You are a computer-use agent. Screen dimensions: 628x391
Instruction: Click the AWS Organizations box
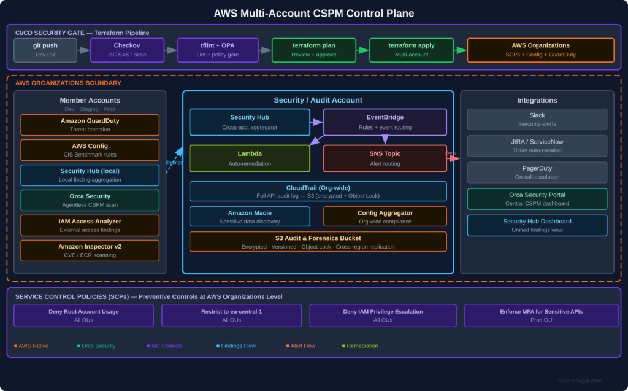click(540, 50)
